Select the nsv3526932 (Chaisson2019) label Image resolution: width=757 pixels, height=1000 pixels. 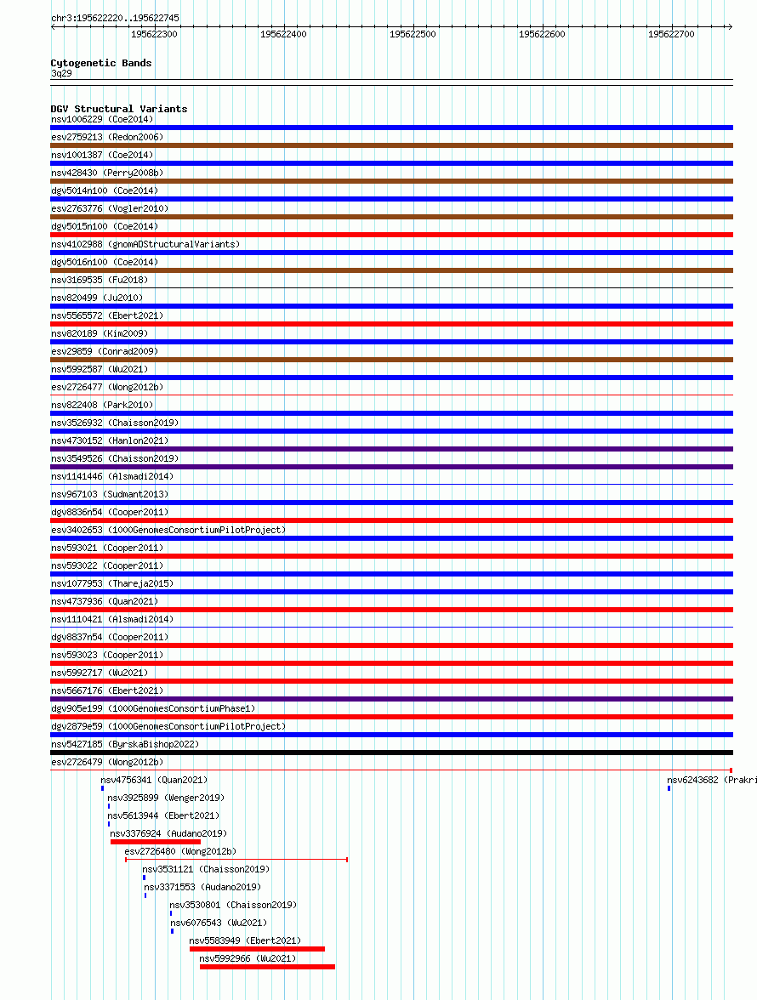pyautogui.click(x=115, y=423)
